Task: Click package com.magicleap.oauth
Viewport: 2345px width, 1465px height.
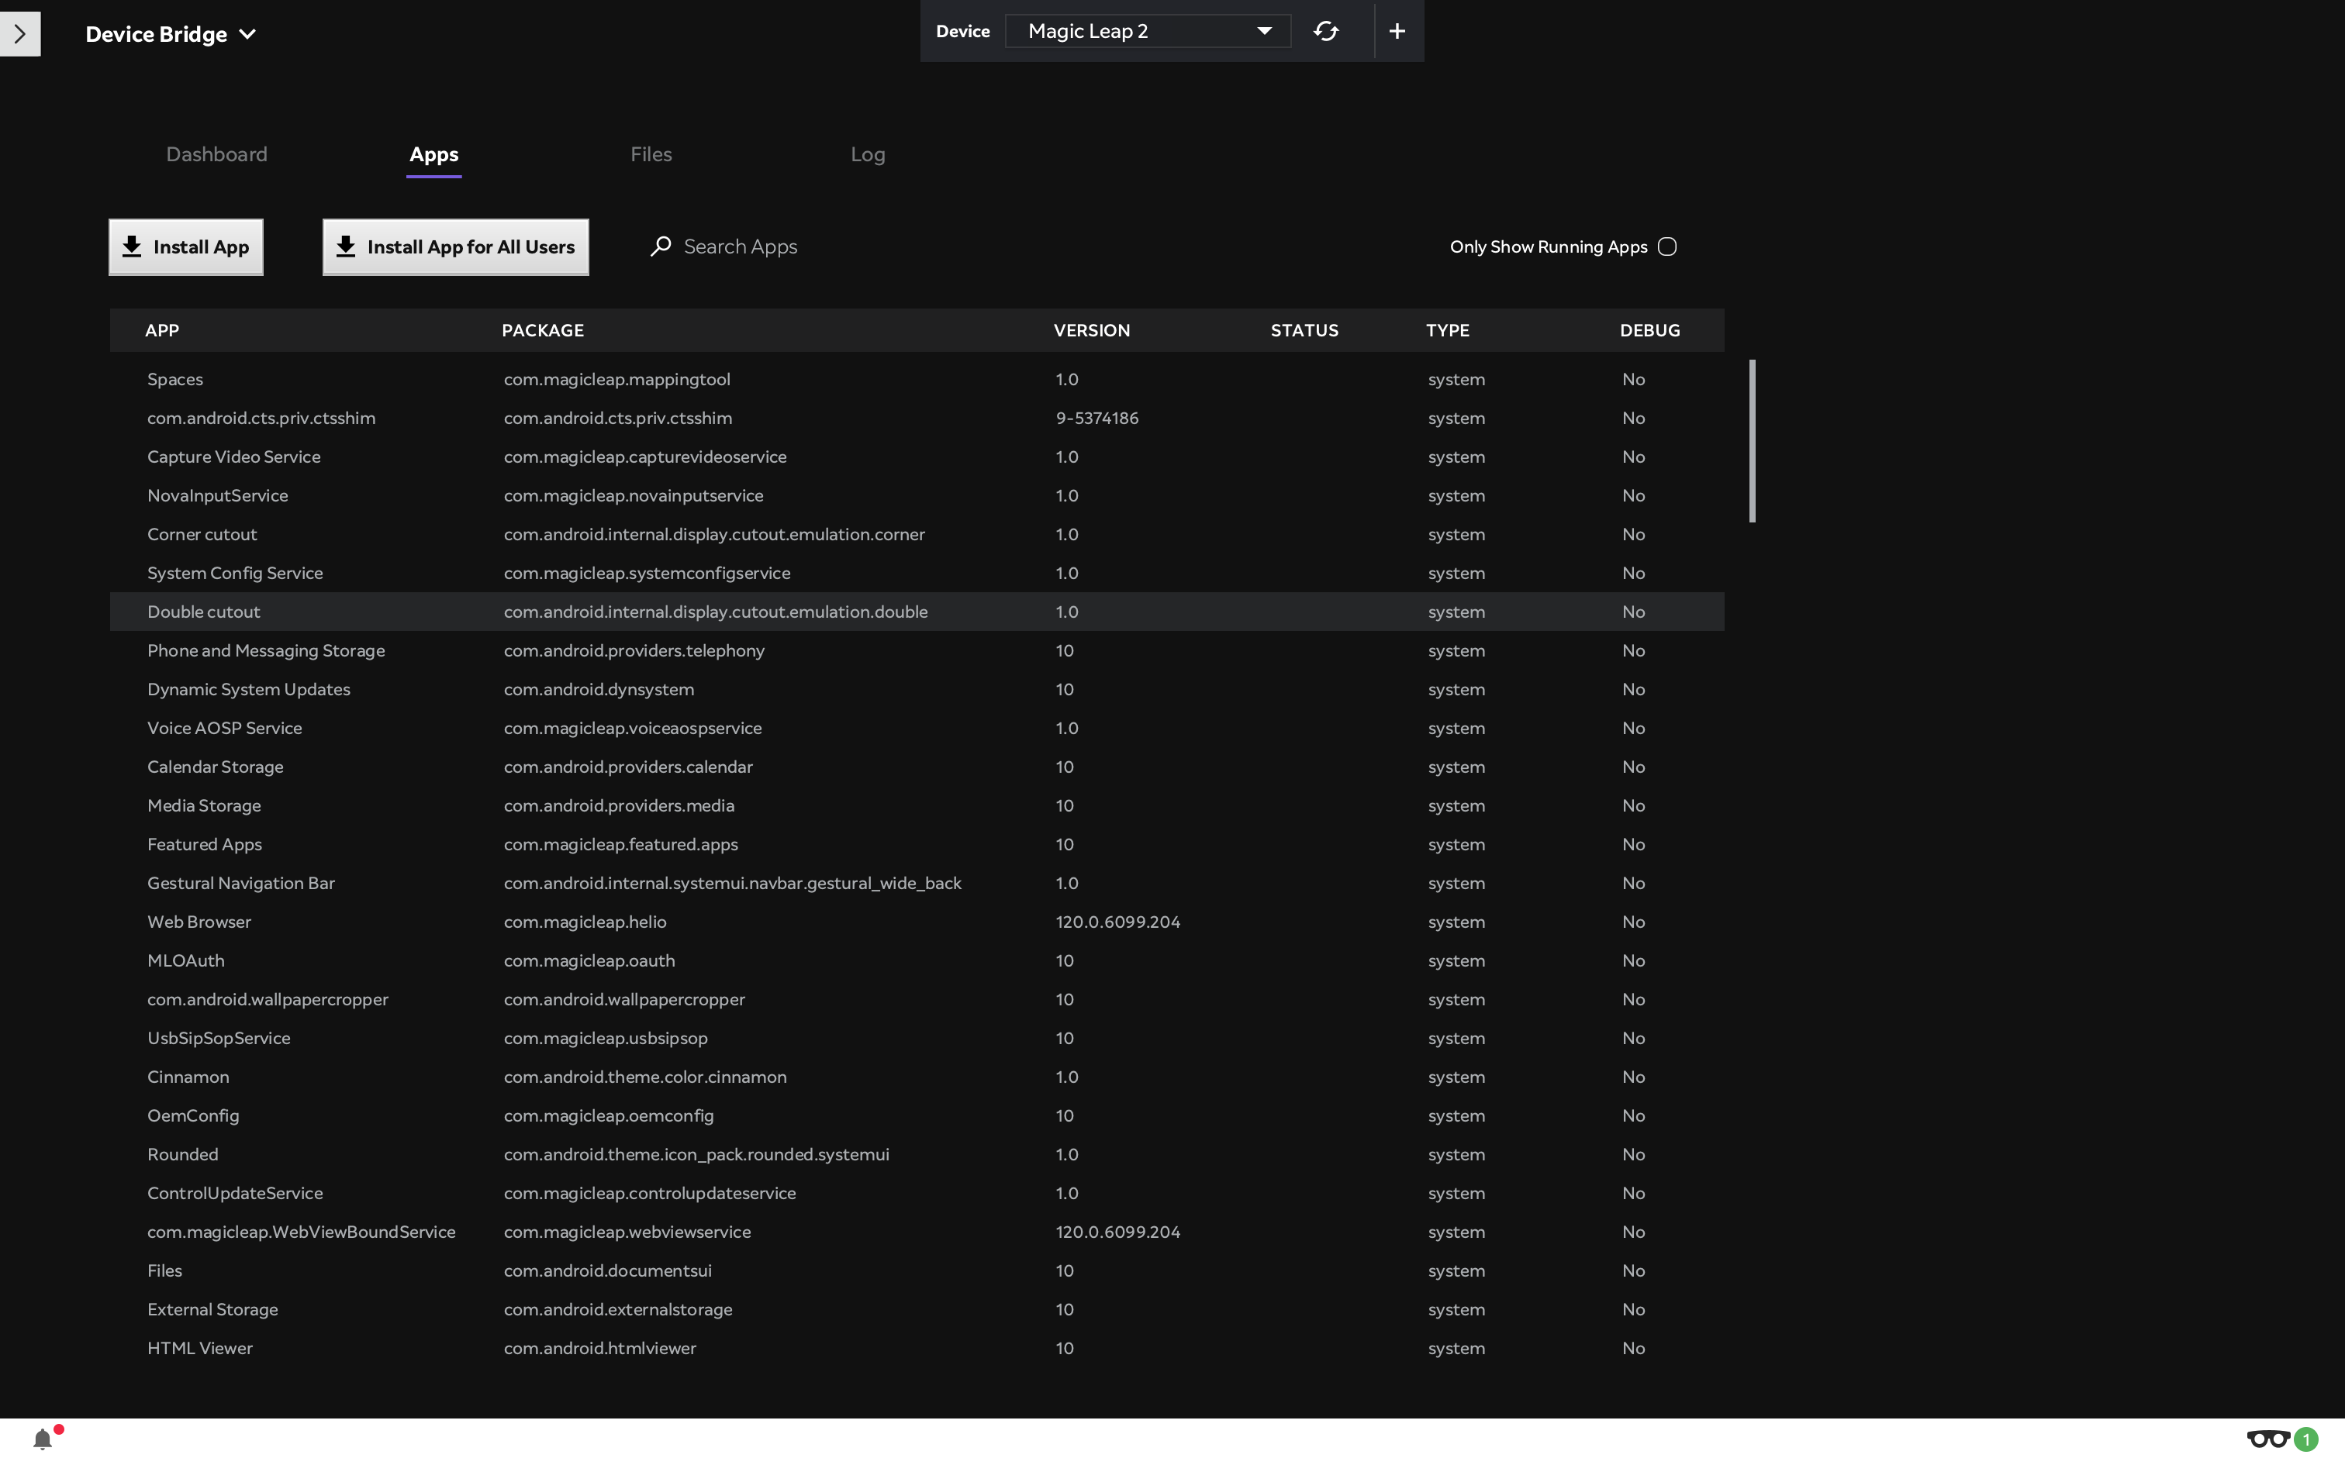Action: coord(589,960)
